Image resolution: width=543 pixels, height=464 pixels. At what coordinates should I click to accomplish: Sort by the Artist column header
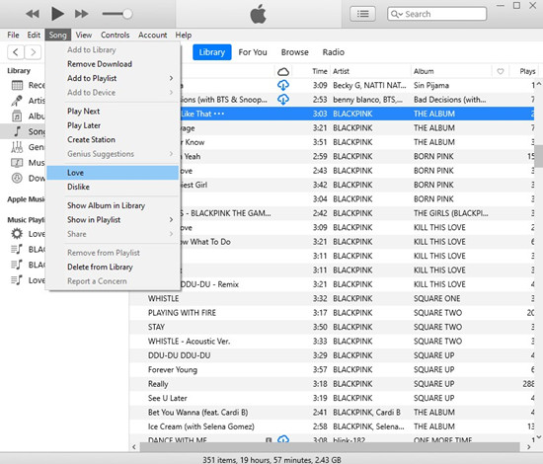click(x=342, y=71)
